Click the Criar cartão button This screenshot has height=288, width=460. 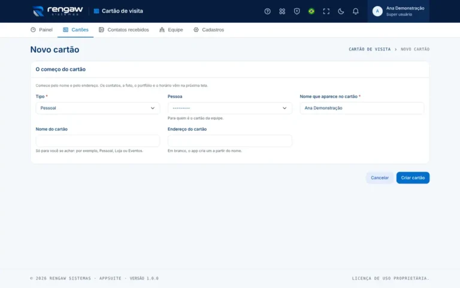pyautogui.click(x=413, y=178)
